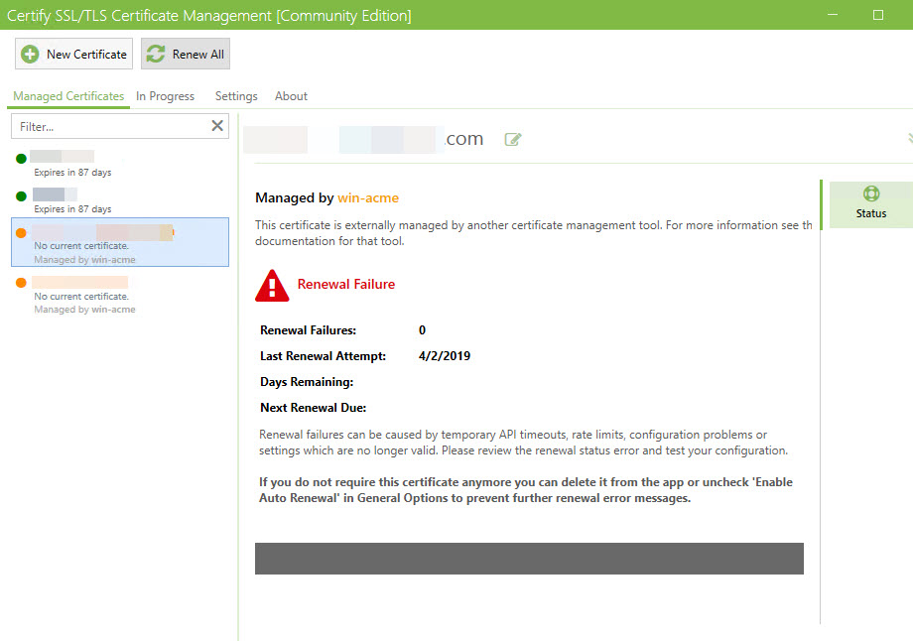Screen dimensions: 913x641
Task: Click the Renew All button
Action: (185, 54)
